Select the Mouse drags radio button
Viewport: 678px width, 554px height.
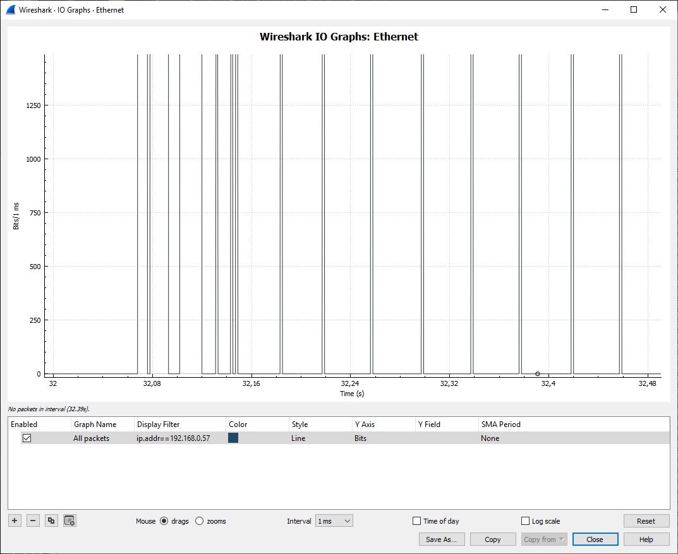pyautogui.click(x=164, y=521)
